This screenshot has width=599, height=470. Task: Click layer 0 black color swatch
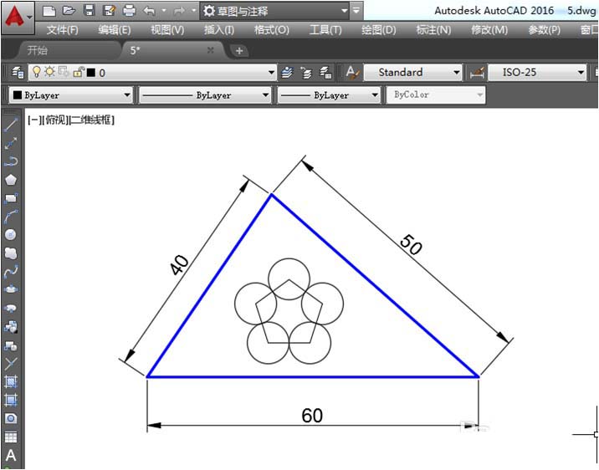point(91,73)
